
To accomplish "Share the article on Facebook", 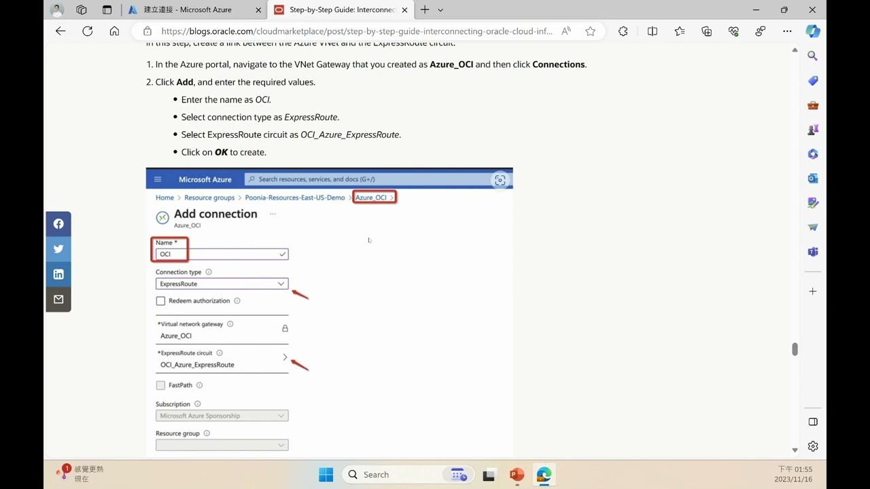I will (x=58, y=223).
